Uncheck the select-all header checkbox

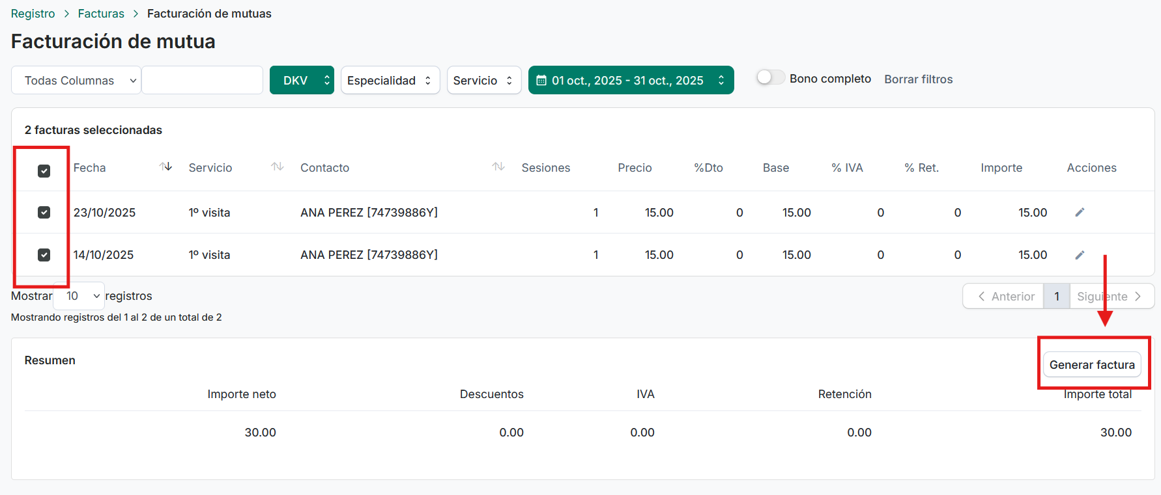44,171
